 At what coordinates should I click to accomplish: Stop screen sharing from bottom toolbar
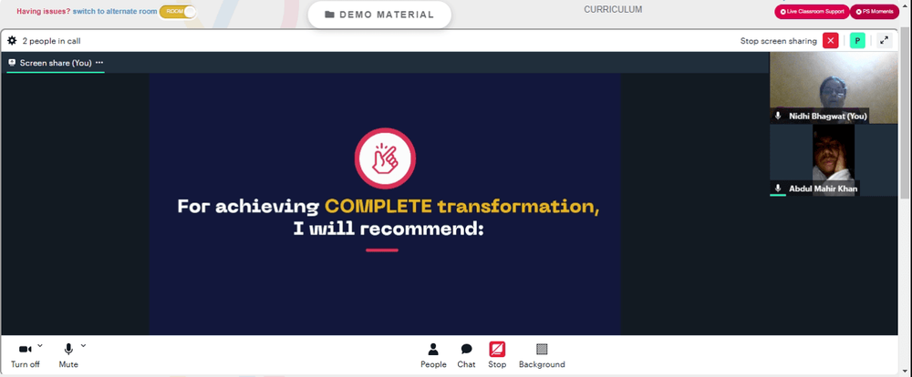(497, 355)
